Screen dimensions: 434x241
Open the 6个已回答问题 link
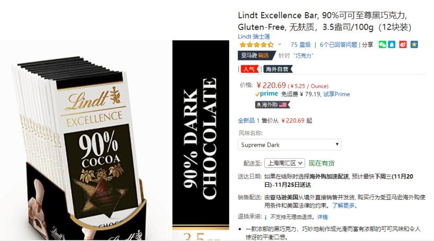(x=338, y=44)
